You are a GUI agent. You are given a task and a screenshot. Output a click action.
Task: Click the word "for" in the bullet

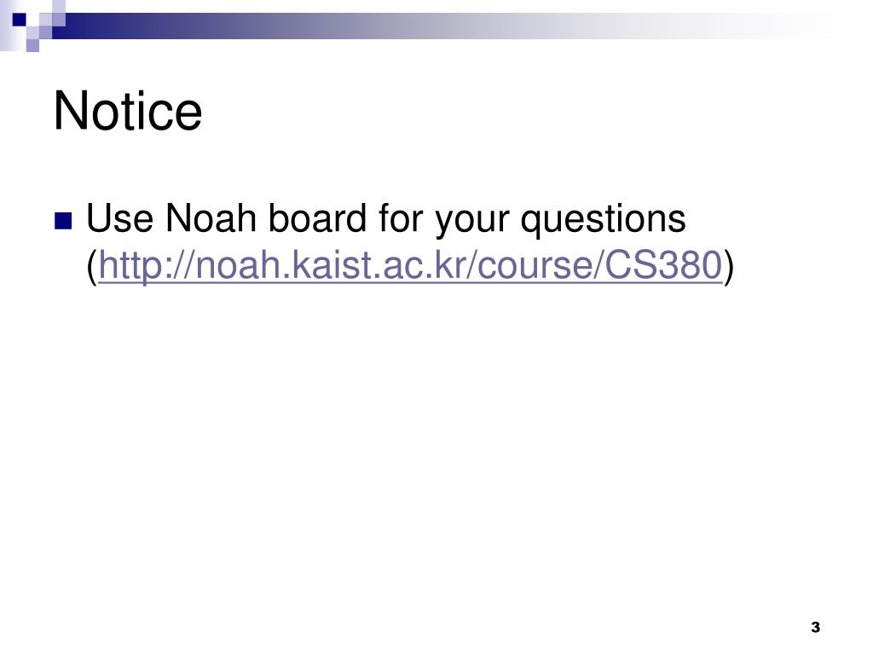tap(401, 217)
